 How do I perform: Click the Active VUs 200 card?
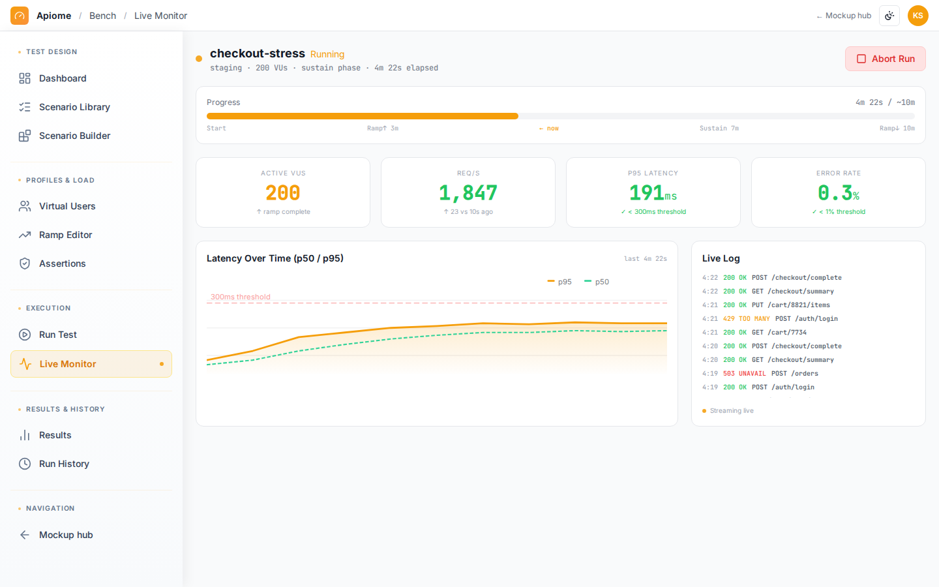click(283, 192)
